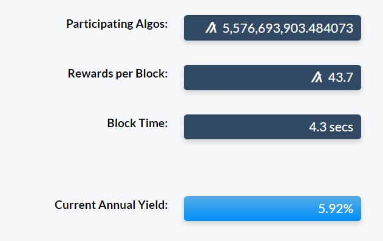Click the 4.3 secs value text

331,127
